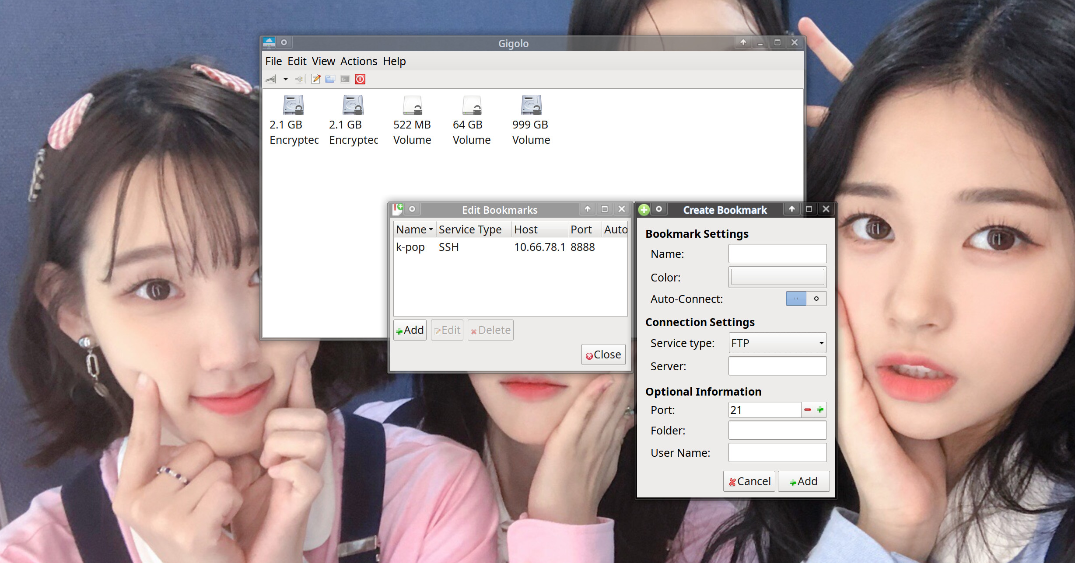
Task: Open the Edit menu in Gigolo
Action: click(x=297, y=61)
